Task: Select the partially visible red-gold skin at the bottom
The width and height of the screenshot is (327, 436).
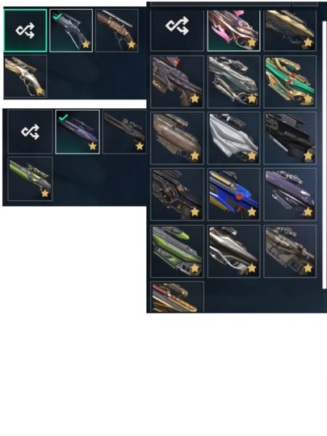Action: (x=177, y=296)
